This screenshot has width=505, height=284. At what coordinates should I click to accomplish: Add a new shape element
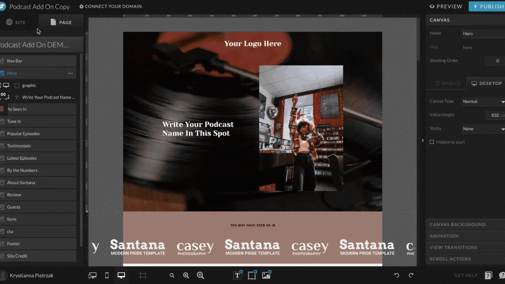(252, 275)
